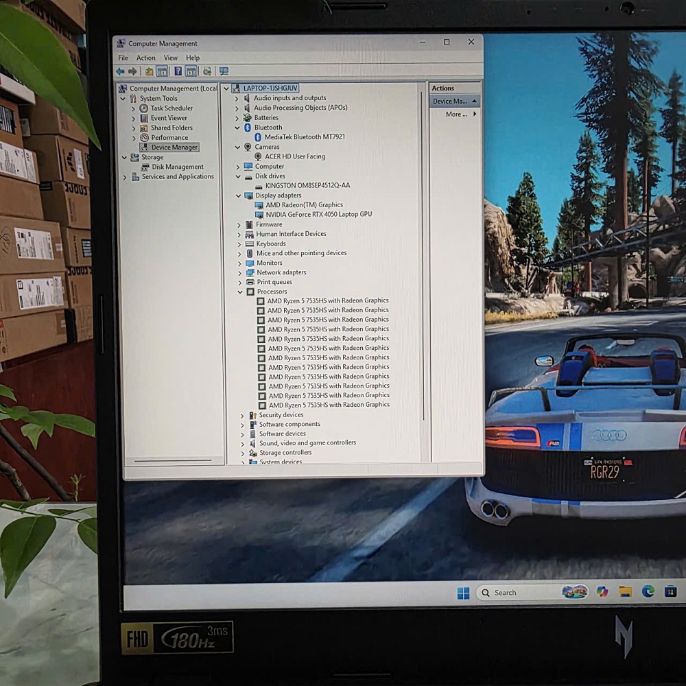
Task: Select the Software components category
Action: pyautogui.click(x=289, y=425)
